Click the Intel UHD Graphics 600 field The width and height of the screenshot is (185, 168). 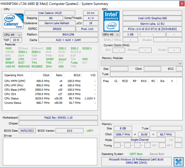(152, 18)
